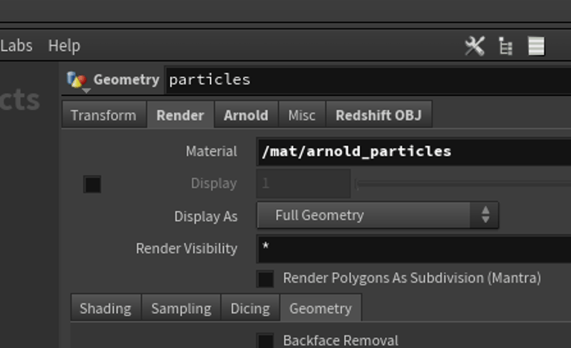
Task: Switch to the Transform tab
Action: pos(104,115)
